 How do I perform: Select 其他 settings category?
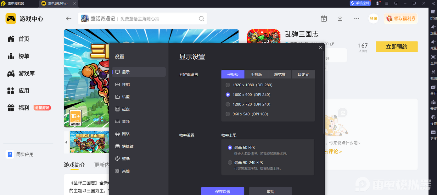click(139, 171)
